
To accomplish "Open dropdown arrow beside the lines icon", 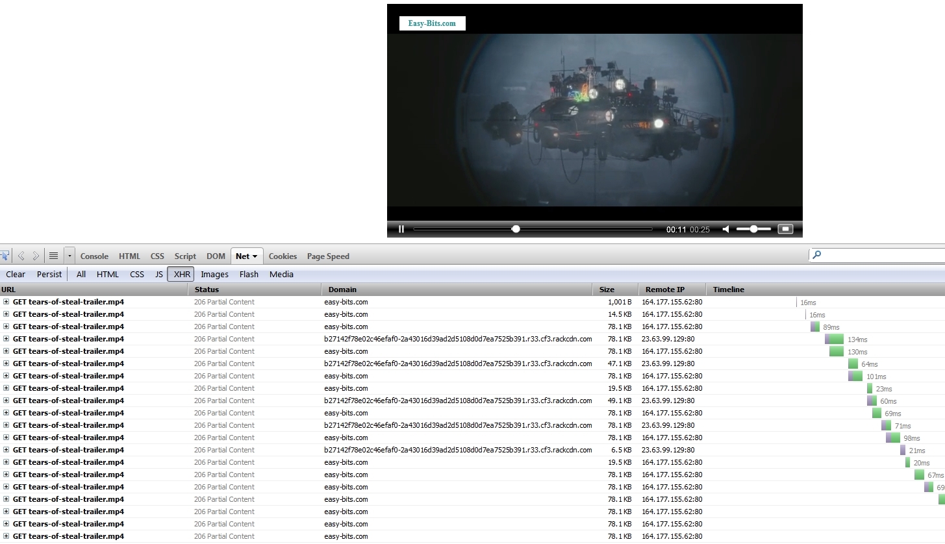I will (69, 256).
